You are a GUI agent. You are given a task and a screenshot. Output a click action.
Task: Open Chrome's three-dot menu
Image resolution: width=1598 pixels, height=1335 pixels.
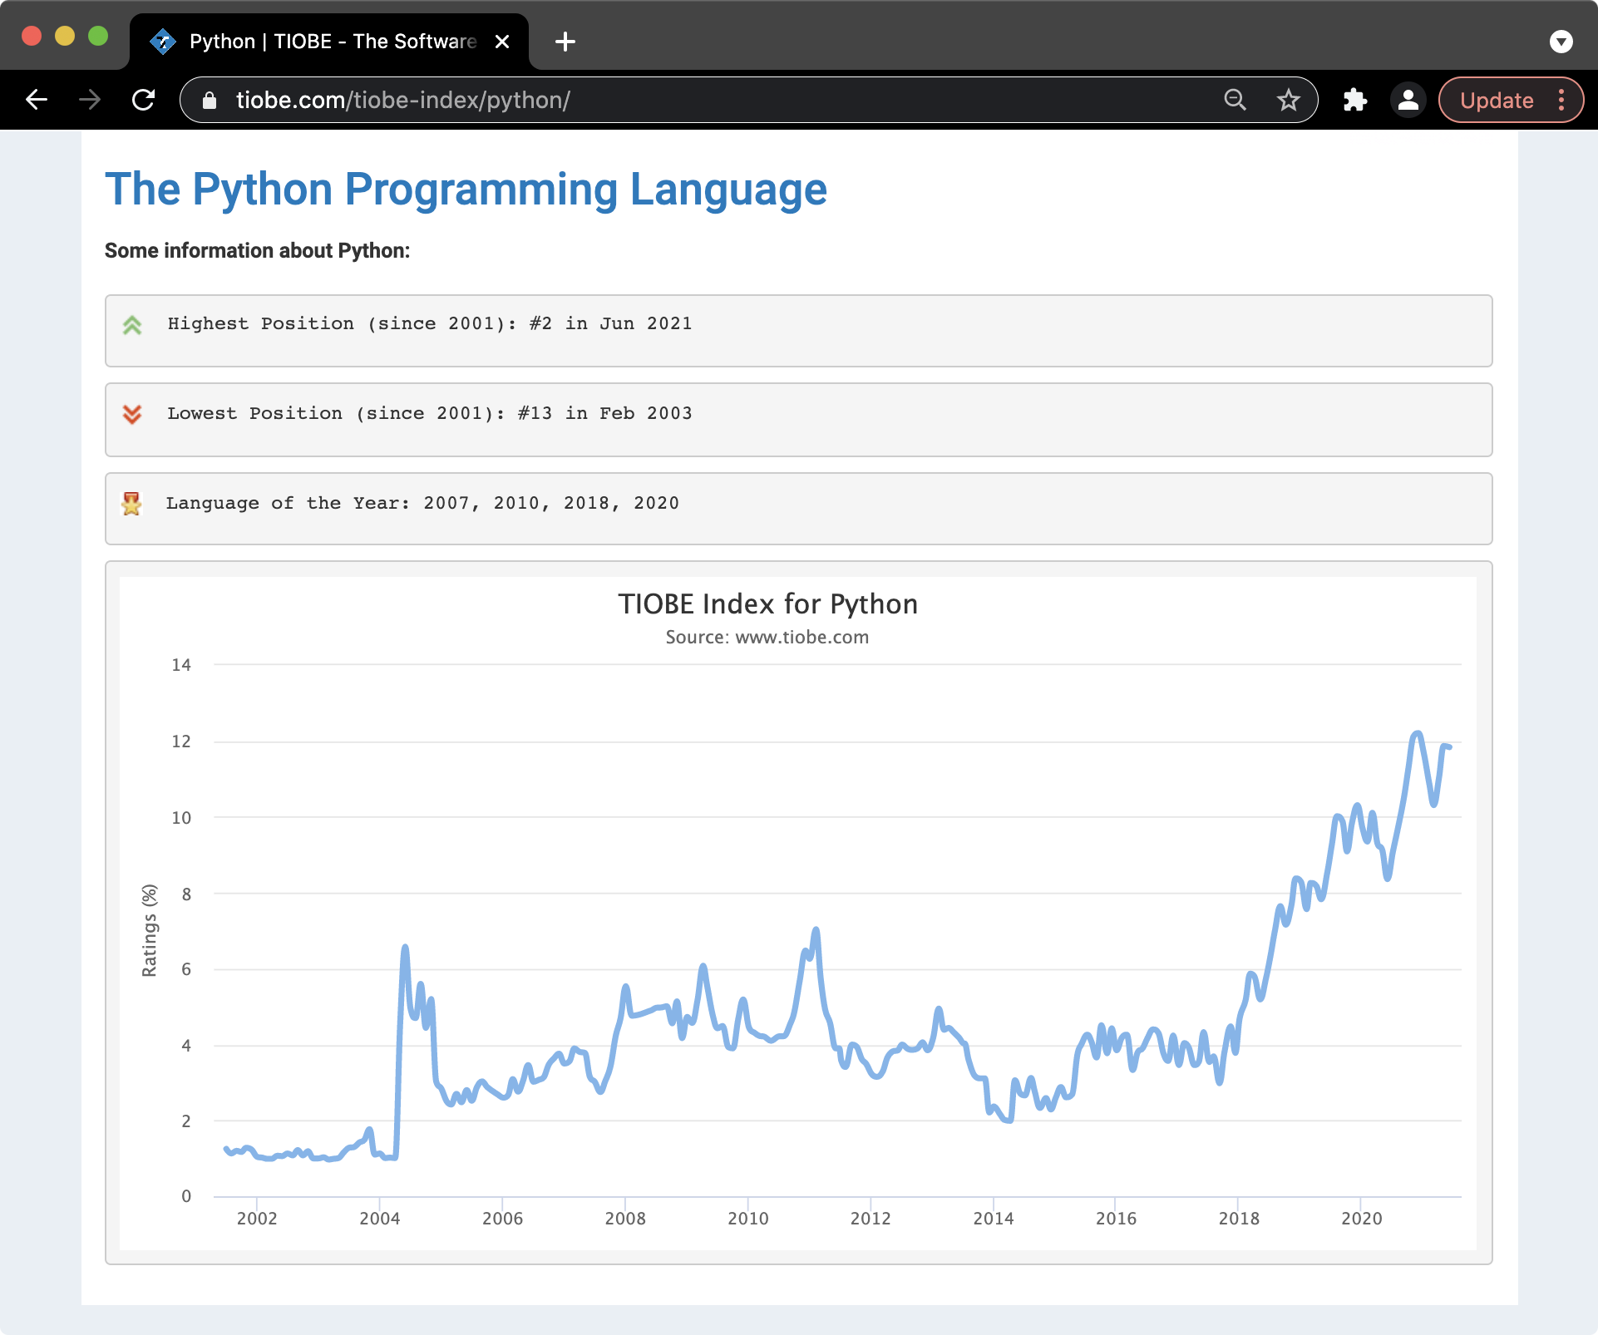tap(1561, 100)
